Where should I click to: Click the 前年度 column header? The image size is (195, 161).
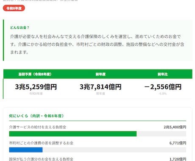coord(100,74)
